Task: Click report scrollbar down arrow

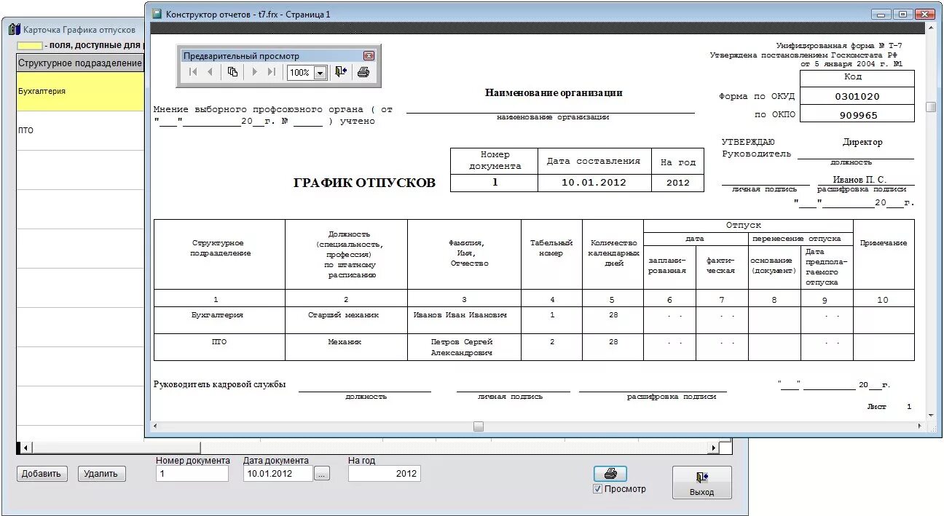Action: [931, 415]
